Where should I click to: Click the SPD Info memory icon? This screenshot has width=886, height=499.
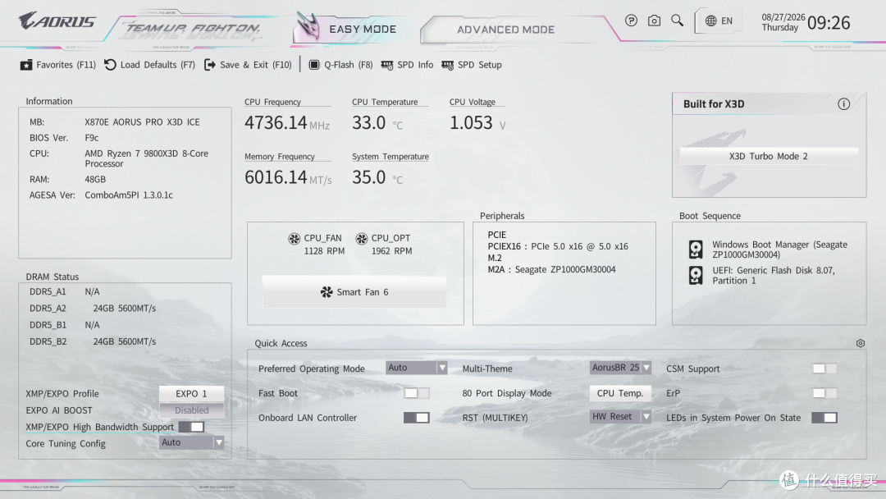[x=387, y=66]
